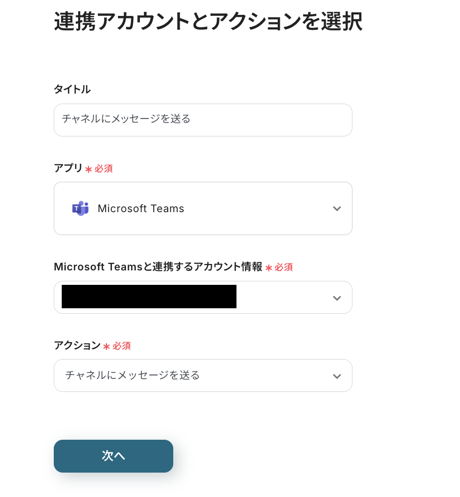The height and width of the screenshot is (497, 460).
Task: Click the アクション field label
Action: (x=77, y=346)
